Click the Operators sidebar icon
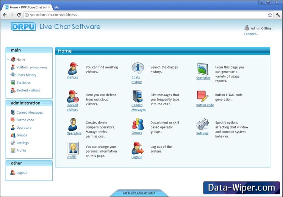The height and width of the screenshot is (197, 283). 13,128
